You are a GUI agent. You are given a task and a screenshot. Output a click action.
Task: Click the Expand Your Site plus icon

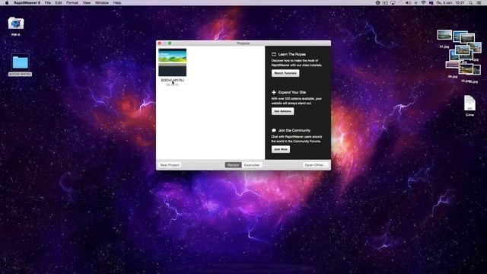click(x=274, y=92)
